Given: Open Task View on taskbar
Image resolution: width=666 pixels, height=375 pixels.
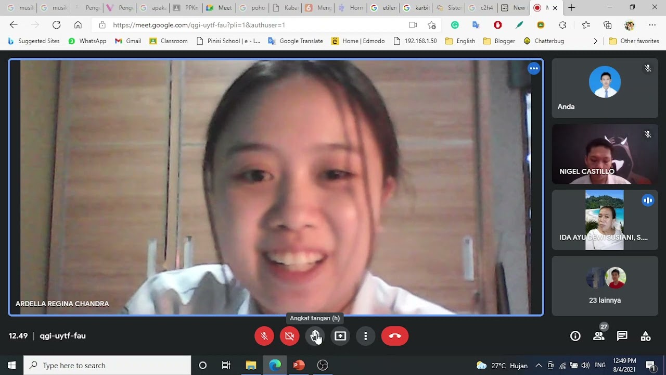Looking at the screenshot, I should pos(226,365).
